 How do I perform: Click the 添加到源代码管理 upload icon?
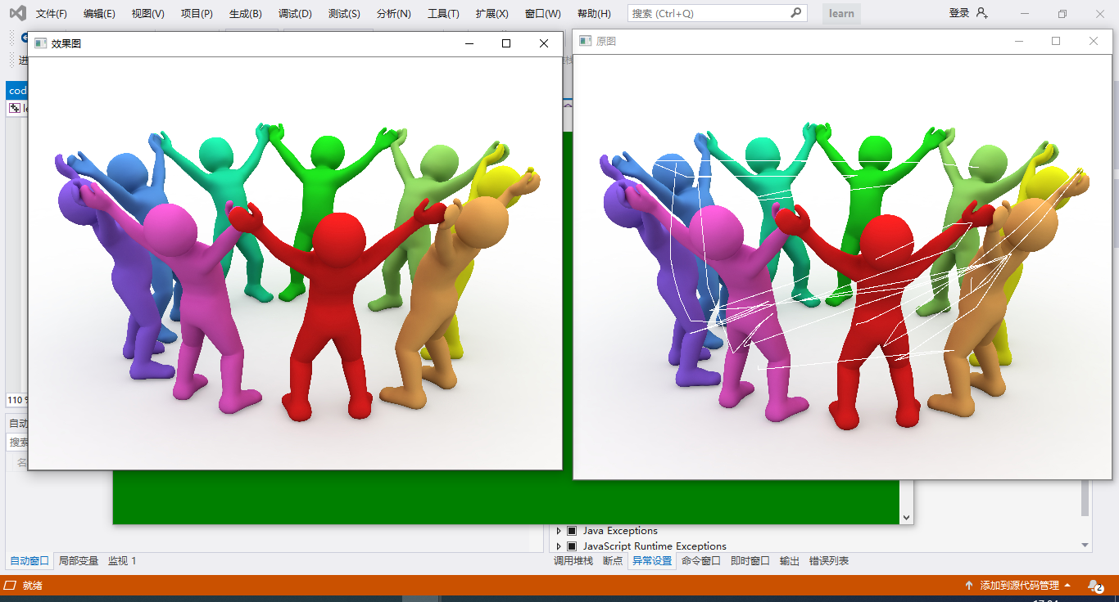[x=969, y=585]
